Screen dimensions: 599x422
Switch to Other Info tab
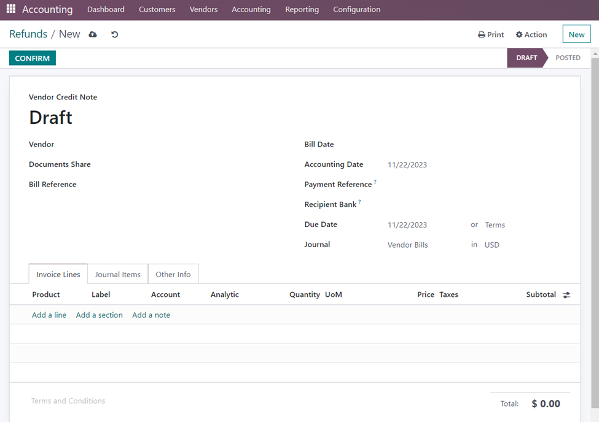173,274
